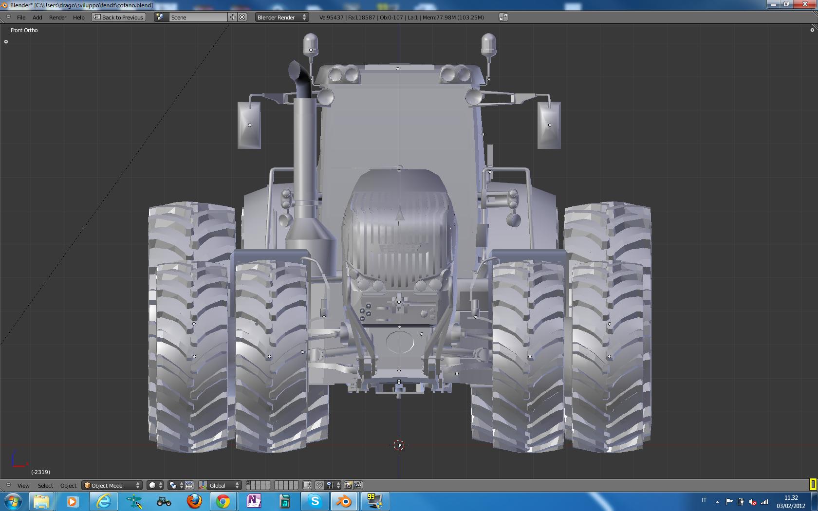The image size is (818, 511).
Task: Open the monitor utility app in taskbar
Action: [374, 501]
